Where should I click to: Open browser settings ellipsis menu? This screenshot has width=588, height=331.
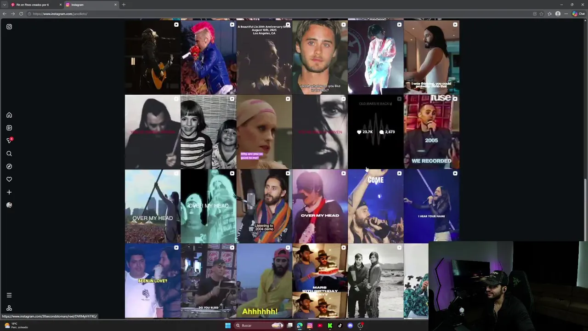[566, 14]
